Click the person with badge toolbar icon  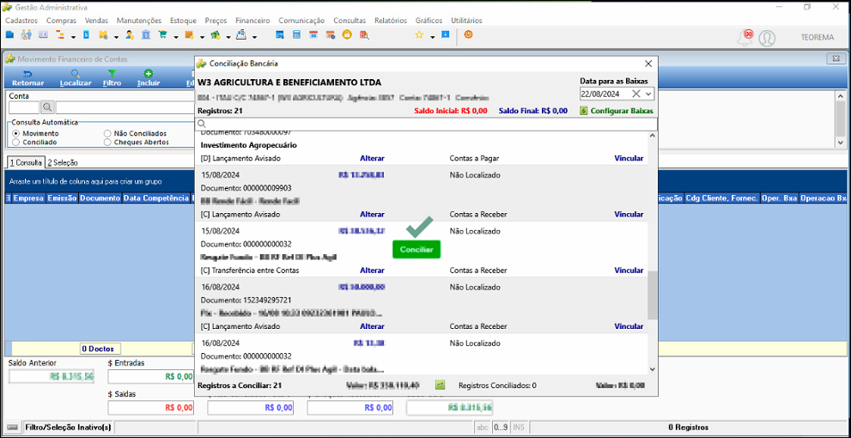(x=129, y=35)
